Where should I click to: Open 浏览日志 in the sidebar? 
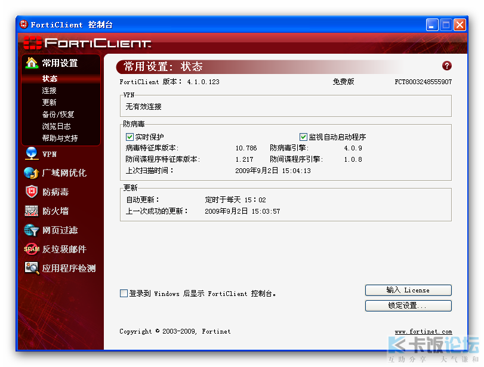pos(56,127)
